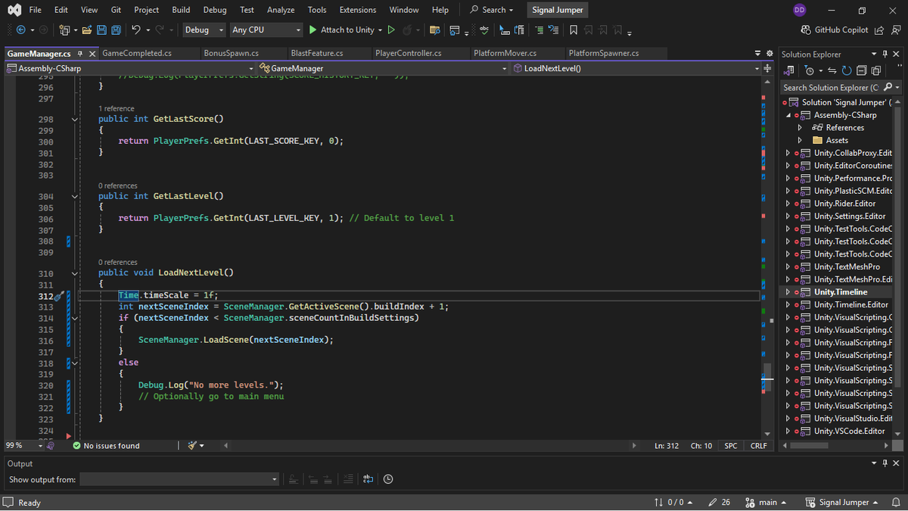Image resolution: width=908 pixels, height=511 pixels.
Task: Click the Open File folder icon
Action: coord(86,30)
